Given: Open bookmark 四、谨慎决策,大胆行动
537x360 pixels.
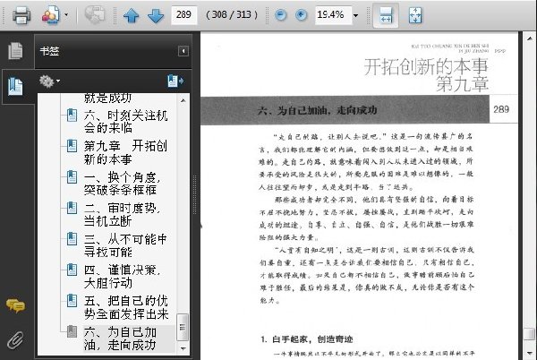Looking at the screenshot, I should click(x=123, y=276).
